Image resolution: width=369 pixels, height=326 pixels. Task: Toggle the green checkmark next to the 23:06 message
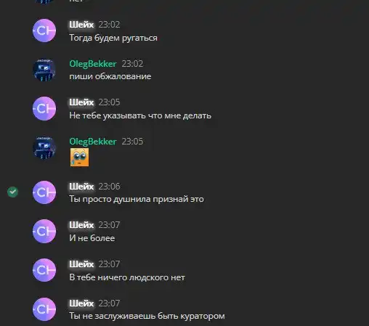click(x=12, y=192)
